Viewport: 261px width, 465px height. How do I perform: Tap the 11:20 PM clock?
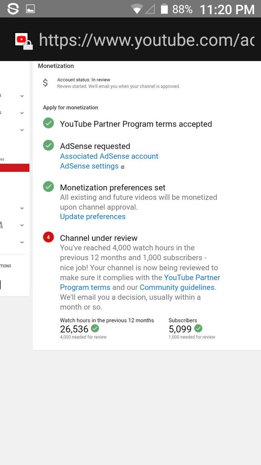click(x=227, y=9)
